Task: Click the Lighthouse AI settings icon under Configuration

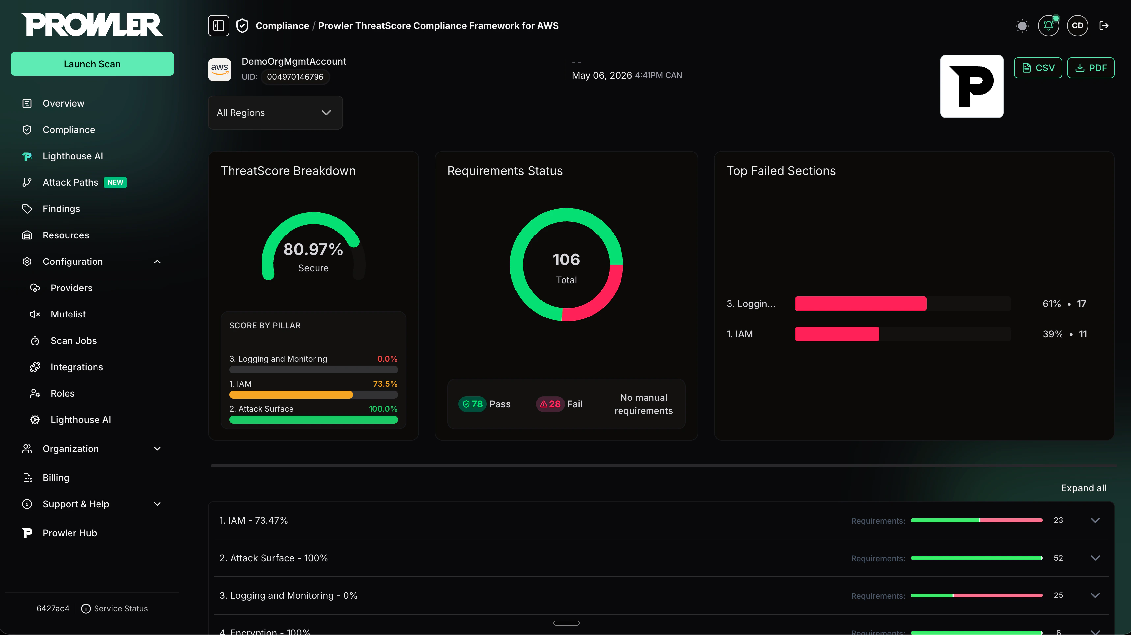Action: tap(35, 419)
